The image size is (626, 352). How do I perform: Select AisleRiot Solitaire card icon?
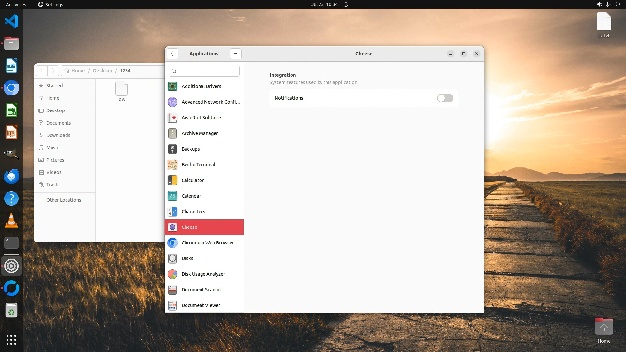(x=172, y=118)
